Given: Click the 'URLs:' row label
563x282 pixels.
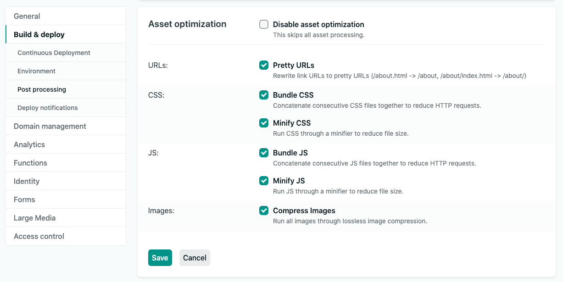Looking at the screenshot, I should pyautogui.click(x=158, y=66).
